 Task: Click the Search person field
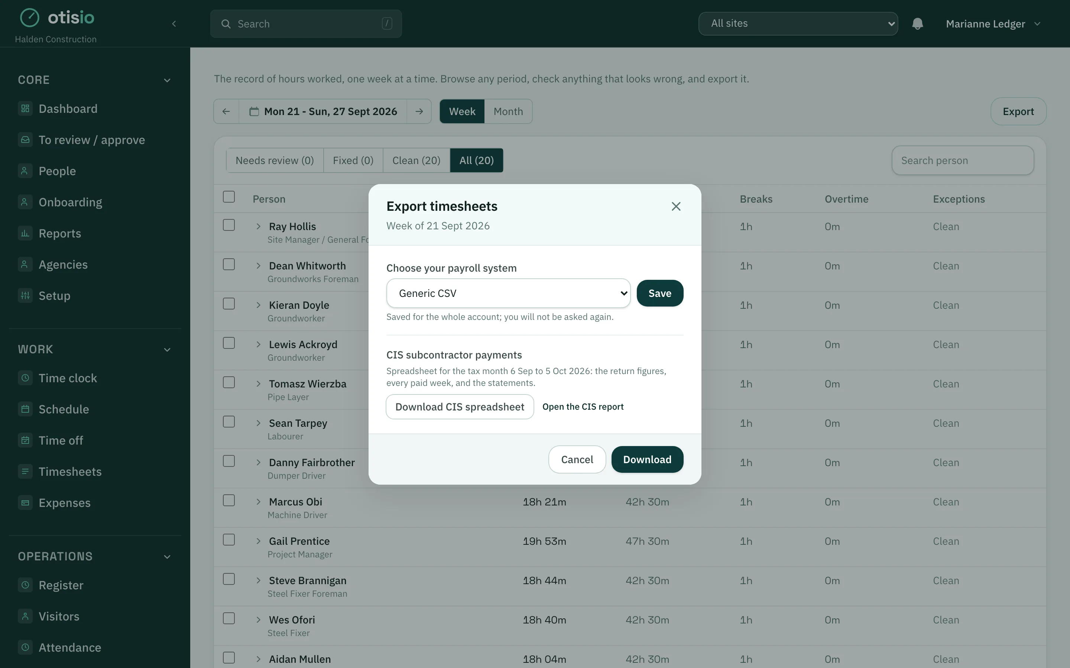[963, 160]
